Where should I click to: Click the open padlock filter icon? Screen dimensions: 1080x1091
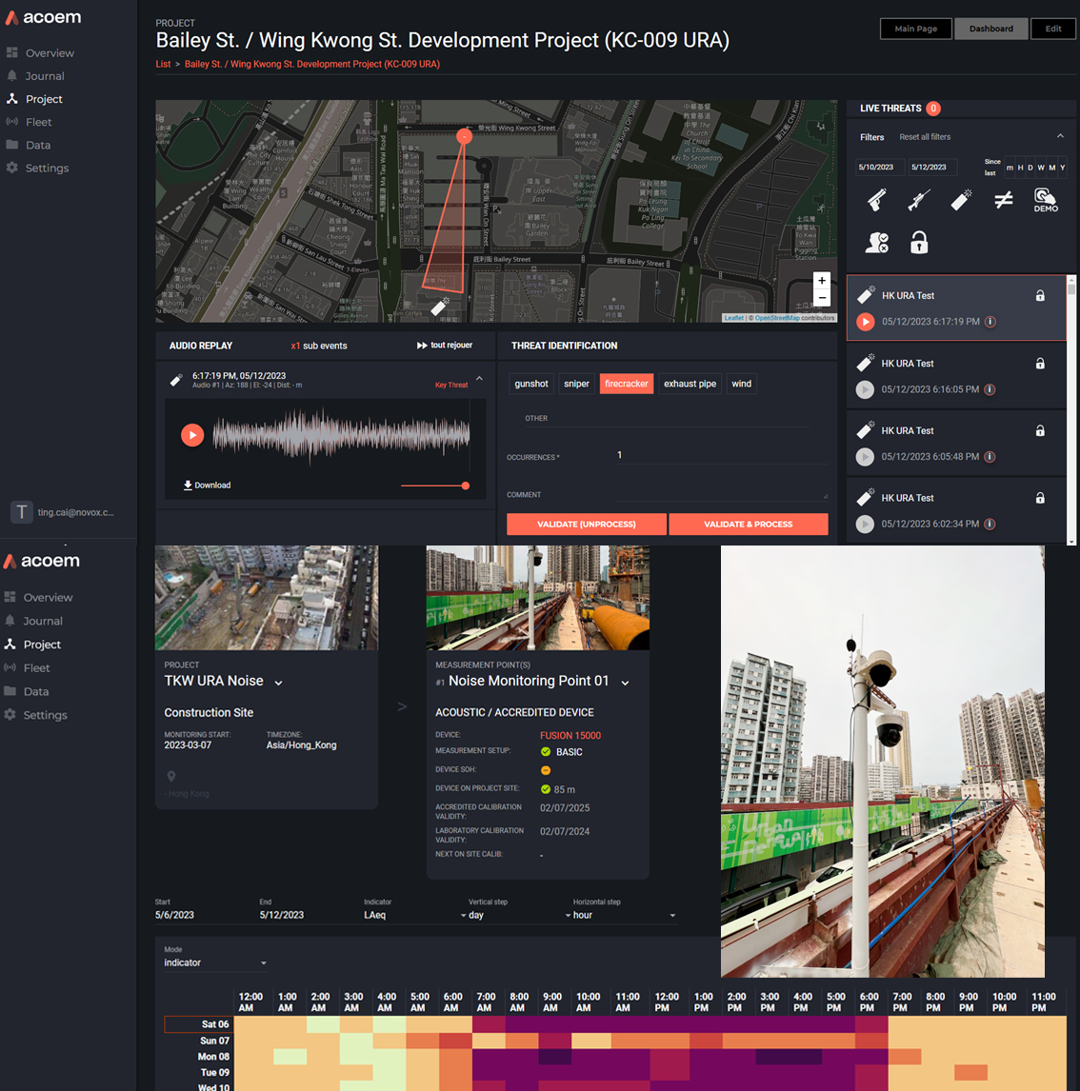[x=919, y=243]
